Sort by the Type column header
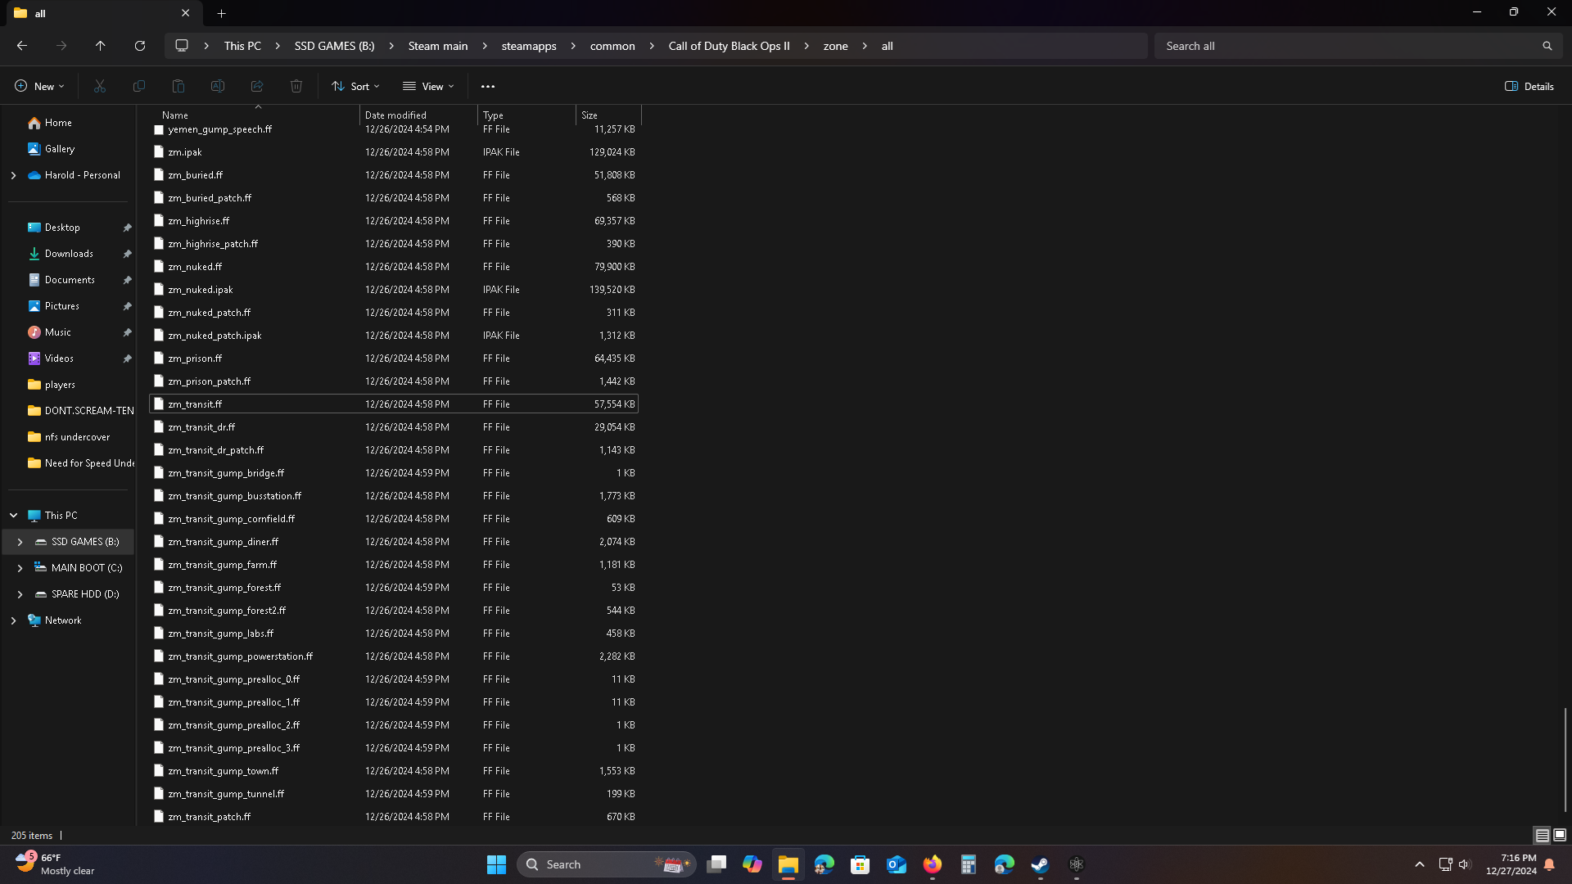 tap(527, 115)
